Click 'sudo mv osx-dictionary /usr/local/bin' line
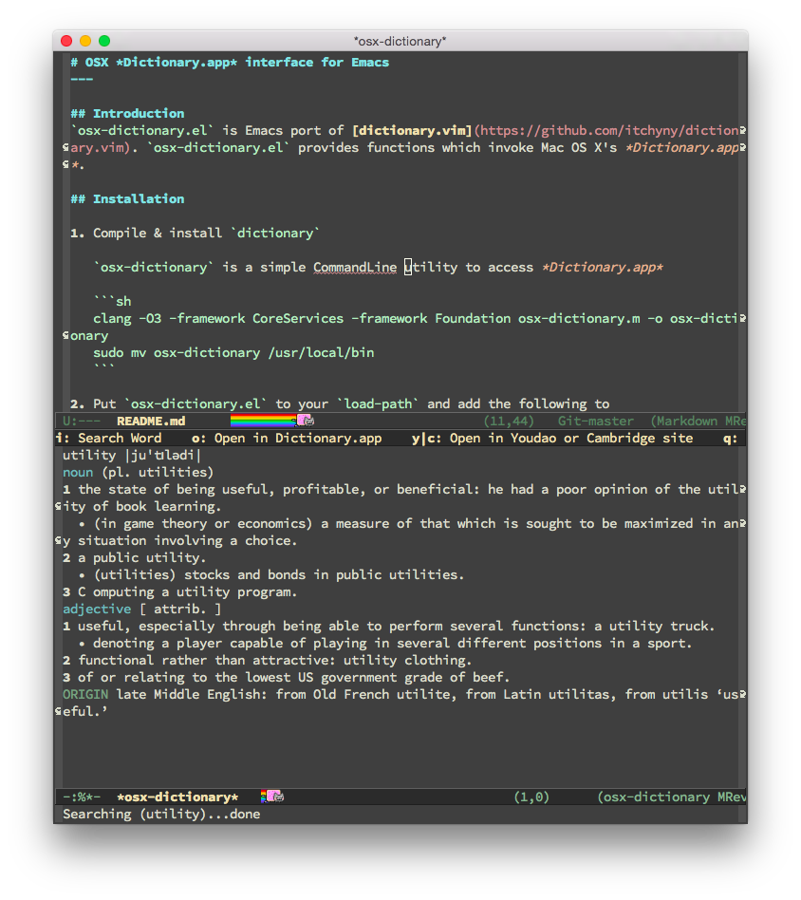The image size is (801, 900). [233, 352]
